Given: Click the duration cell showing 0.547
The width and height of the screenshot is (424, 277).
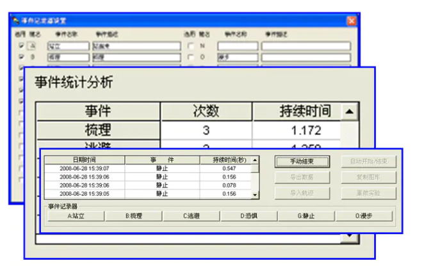Looking at the screenshot, I should pos(226,168).
